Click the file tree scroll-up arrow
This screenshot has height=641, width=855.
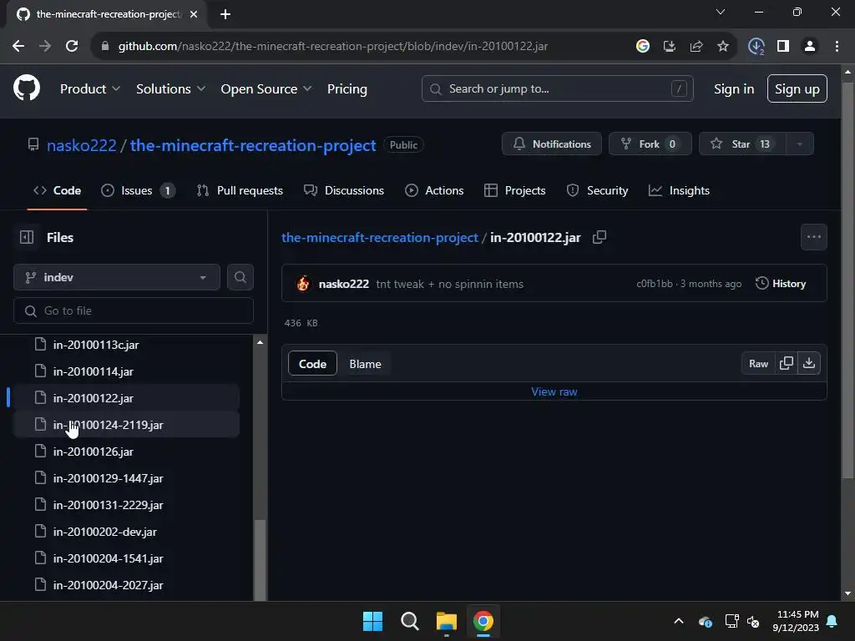pos(261,342)
